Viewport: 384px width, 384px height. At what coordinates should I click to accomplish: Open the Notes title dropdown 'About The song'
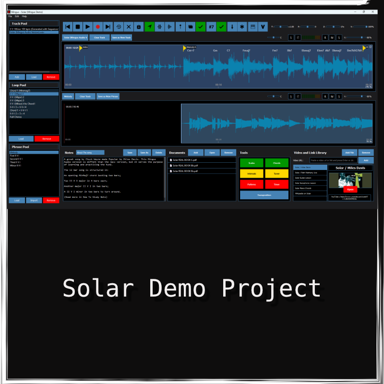(90, 153)
